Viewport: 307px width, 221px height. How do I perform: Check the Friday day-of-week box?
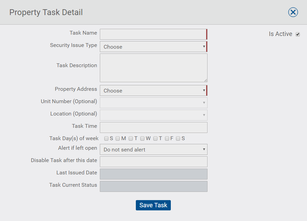(x=167, y=138)
